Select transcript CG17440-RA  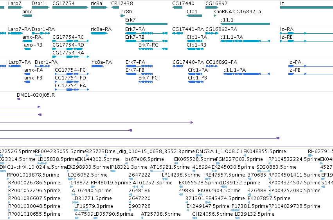(178, 33)
